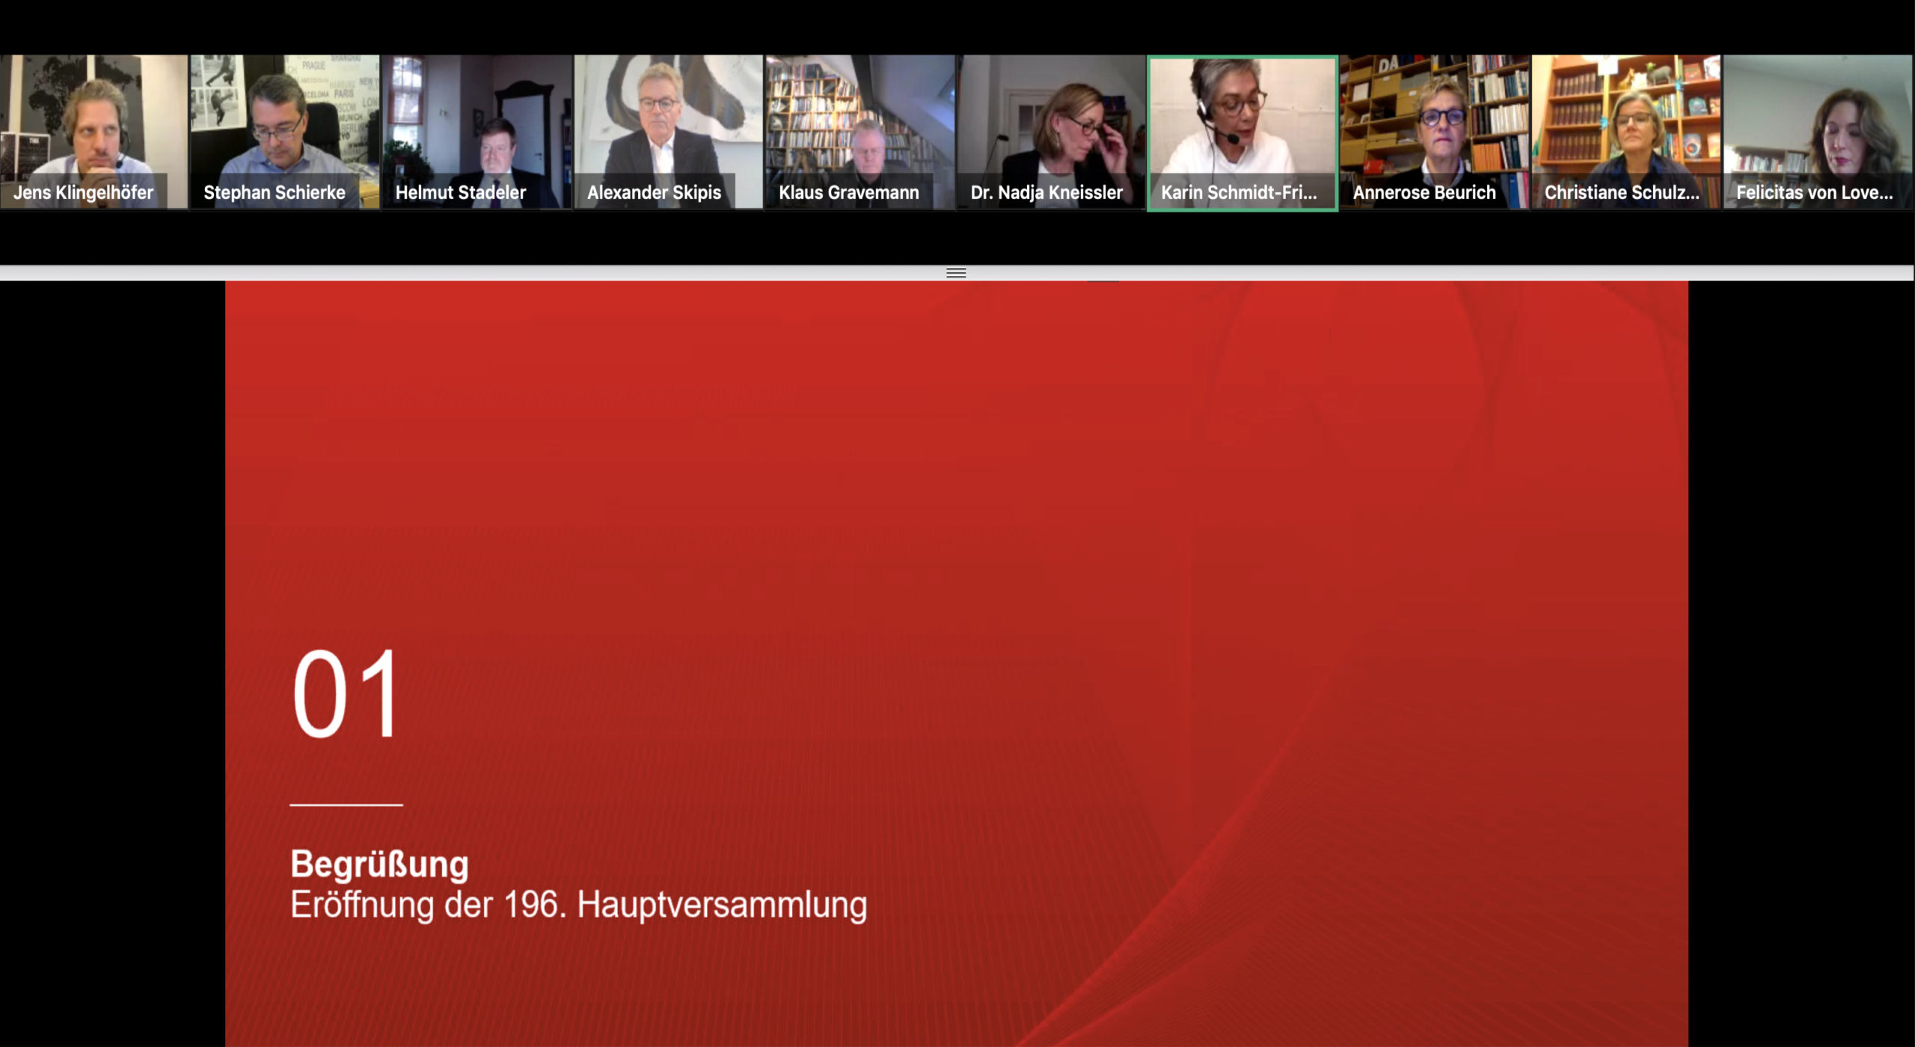This screenshot has height=1047, width=1915.
Task: Click the Stephan Schierke name label
Action: 275,193
